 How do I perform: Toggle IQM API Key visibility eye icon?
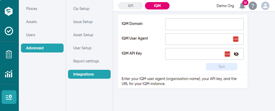[x=236, y=54]
